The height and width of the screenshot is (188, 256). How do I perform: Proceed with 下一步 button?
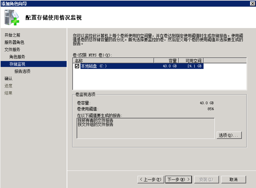178,179
